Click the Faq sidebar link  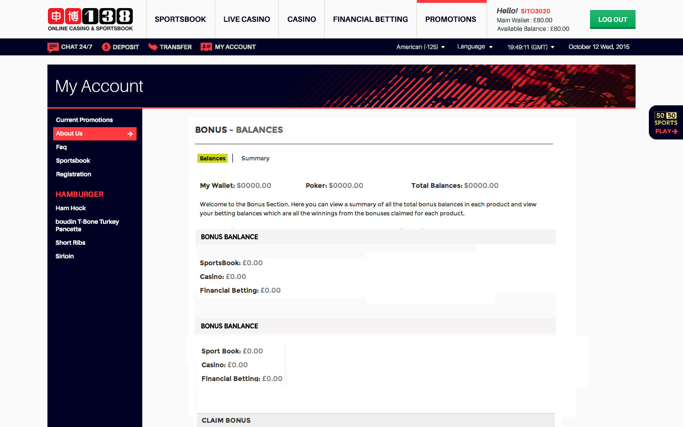pos(61,147)
